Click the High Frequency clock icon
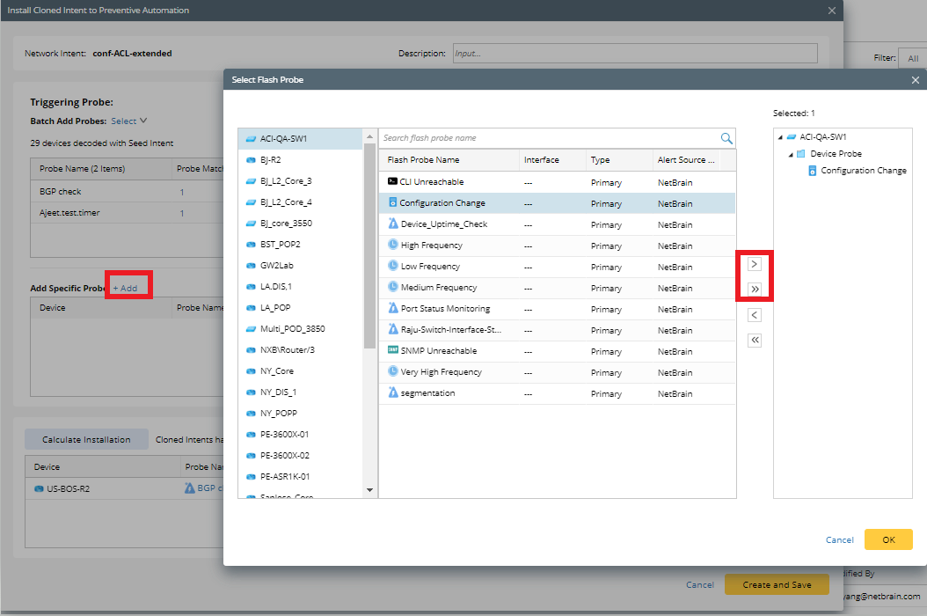Image resolution: width=927 pixels, height=616 pixels. click(393, 244)
